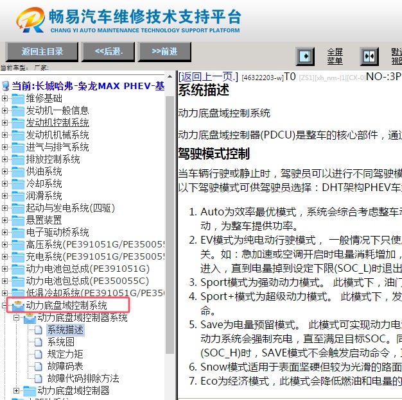Expand the 动力底盘域控制器 subfolder
Image resolution: width=402 pixels, height=400 pixels.
pyautogui.click(x=17, y=391)
